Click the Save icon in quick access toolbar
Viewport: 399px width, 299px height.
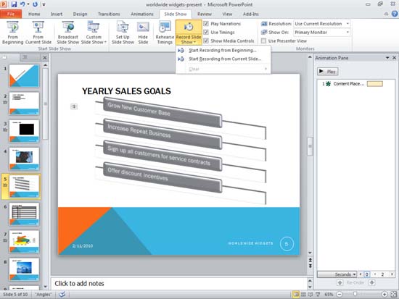tap(14, 4)
